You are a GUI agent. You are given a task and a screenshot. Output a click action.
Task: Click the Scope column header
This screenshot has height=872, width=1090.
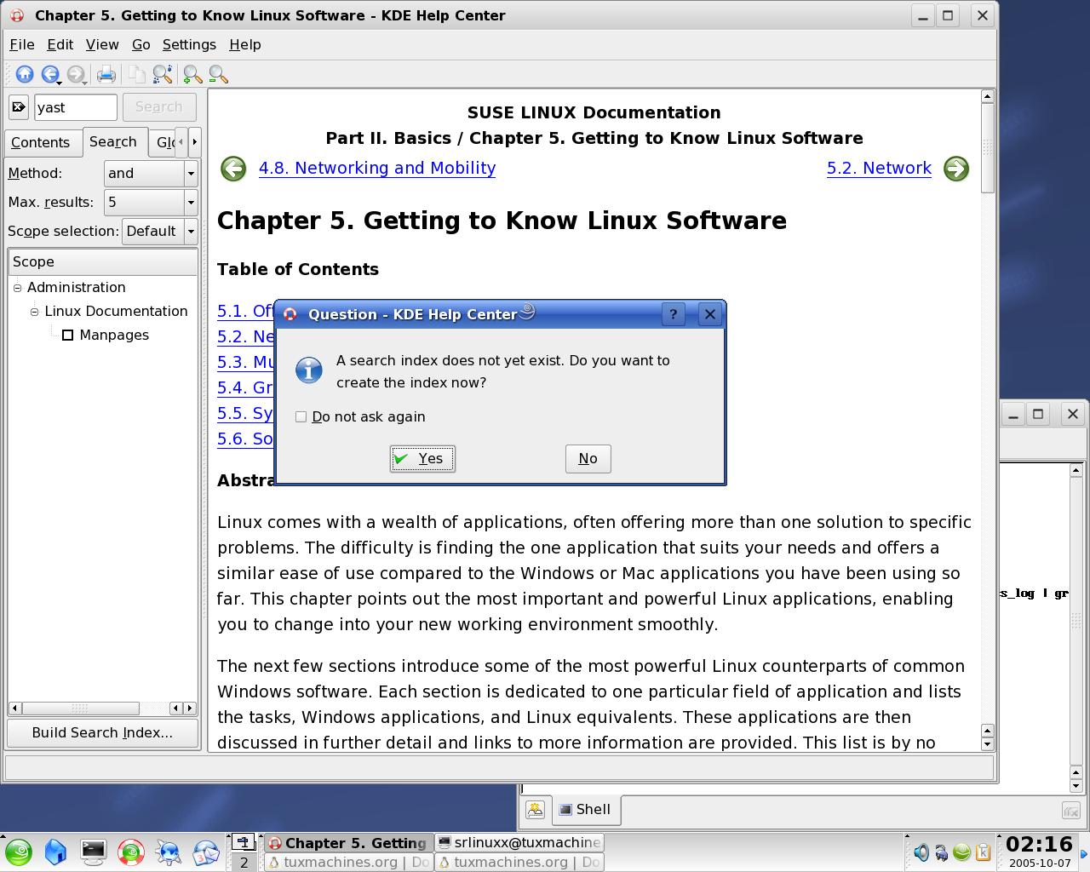coord(102,262)
